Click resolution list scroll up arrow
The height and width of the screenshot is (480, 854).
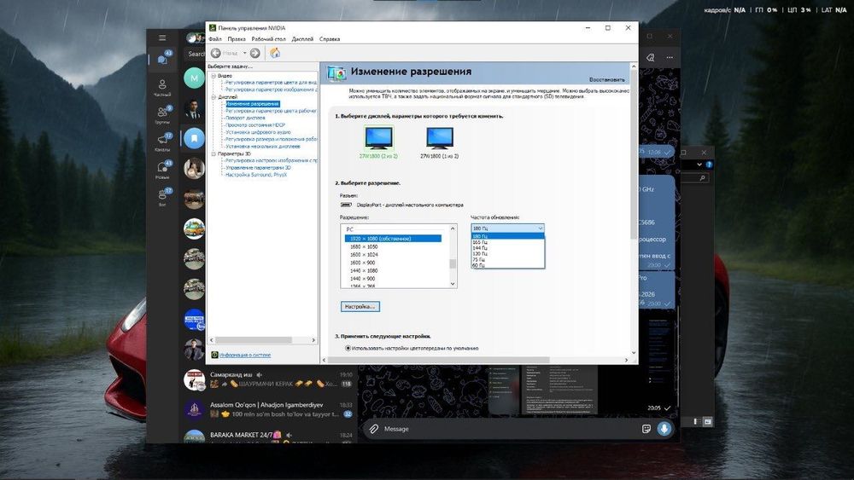click(453, 228)
